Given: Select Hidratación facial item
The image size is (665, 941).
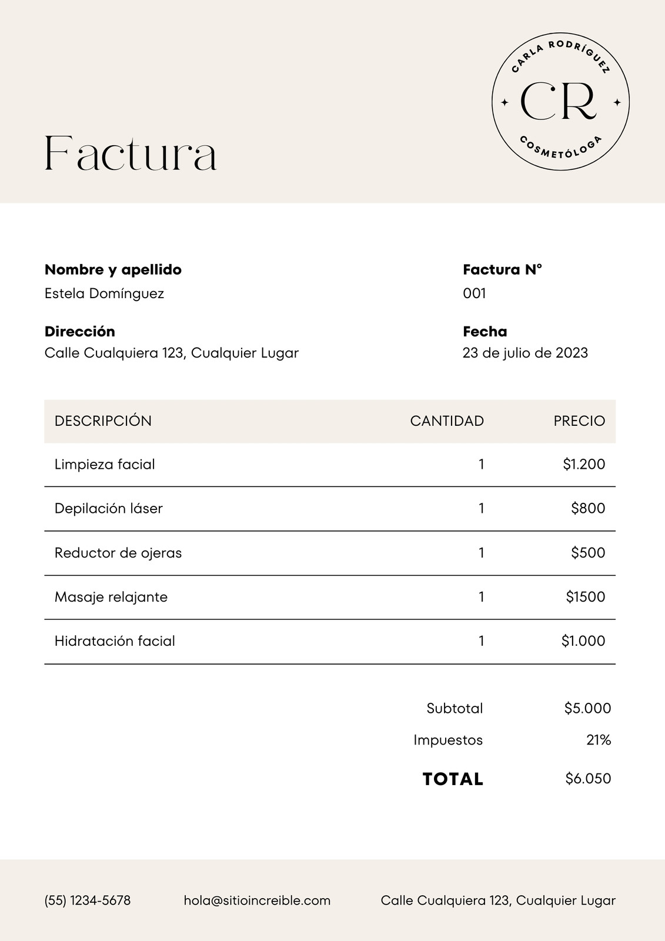Looking at the screenshot, I should click(x=115, y=641).
